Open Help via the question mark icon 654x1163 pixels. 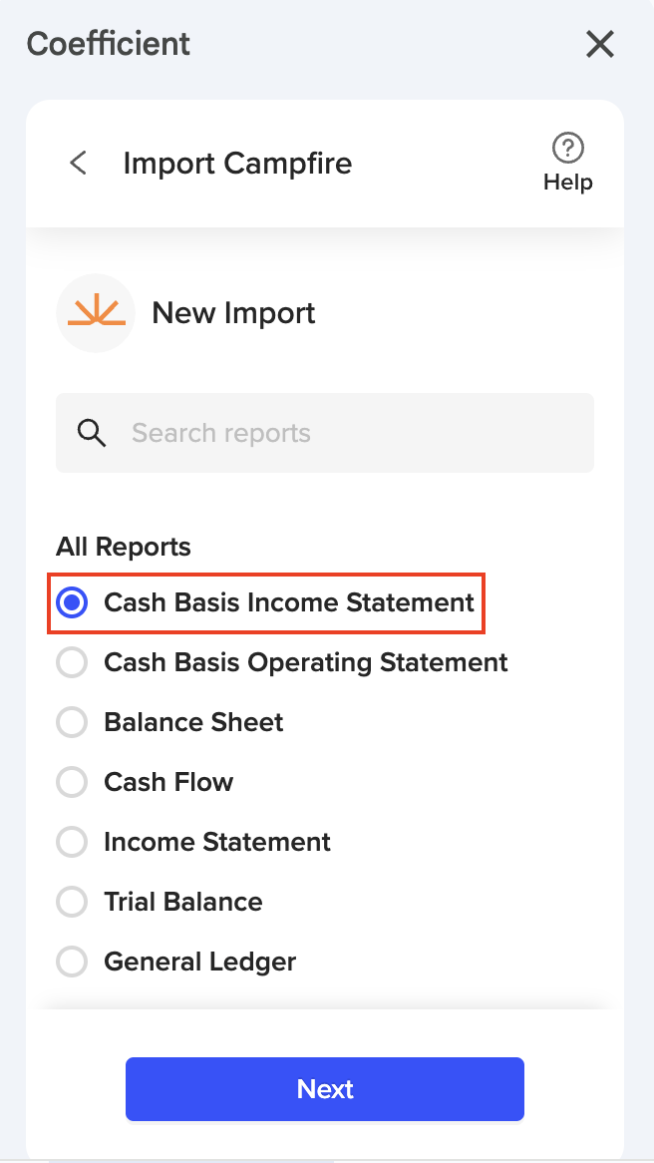coord(568,149)
